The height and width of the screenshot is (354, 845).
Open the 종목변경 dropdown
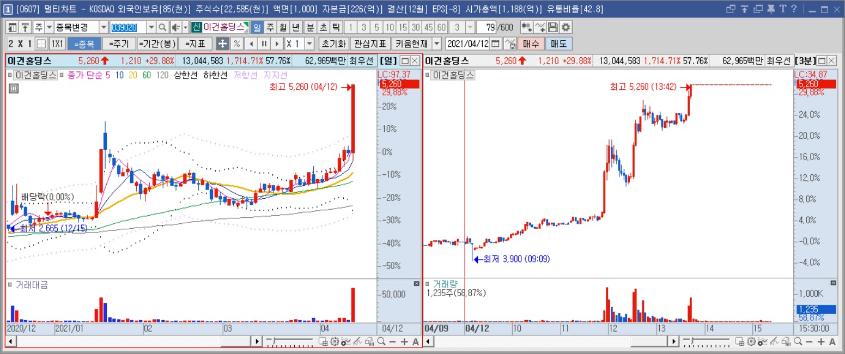[x=104, y=27]
